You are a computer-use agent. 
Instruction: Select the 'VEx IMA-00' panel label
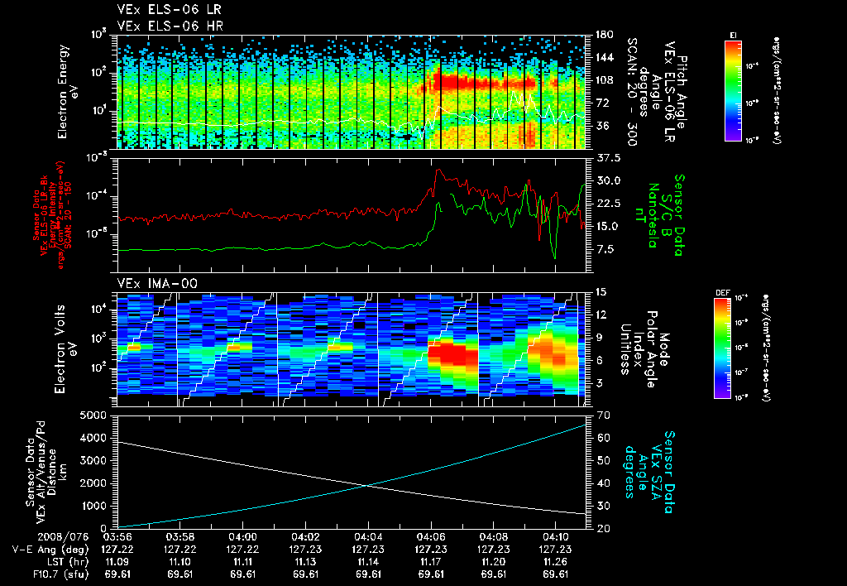point(157,283)
